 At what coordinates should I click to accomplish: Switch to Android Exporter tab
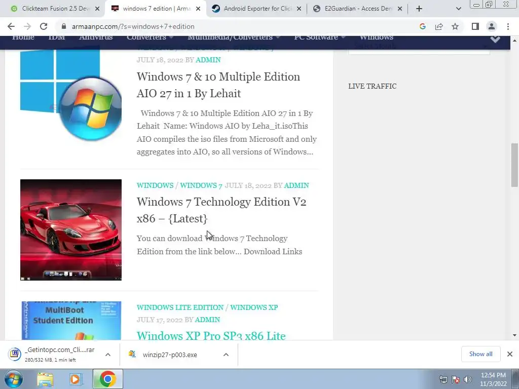click(x=256, y=9)
